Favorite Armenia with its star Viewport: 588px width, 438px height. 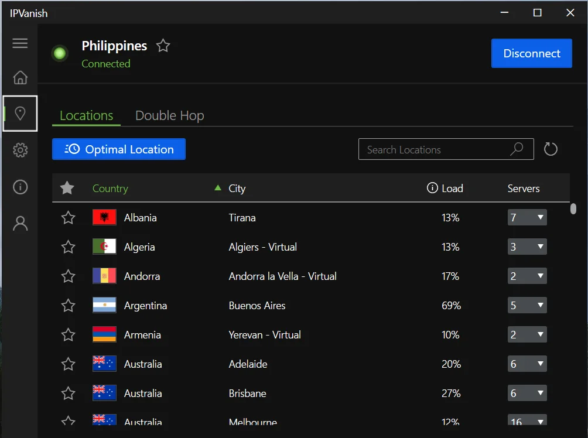[69, 334]
